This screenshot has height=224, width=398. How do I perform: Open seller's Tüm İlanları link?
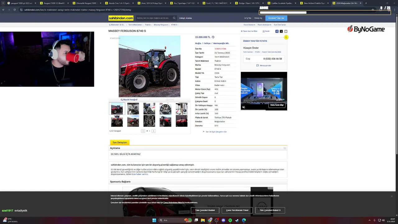(248, 52)
